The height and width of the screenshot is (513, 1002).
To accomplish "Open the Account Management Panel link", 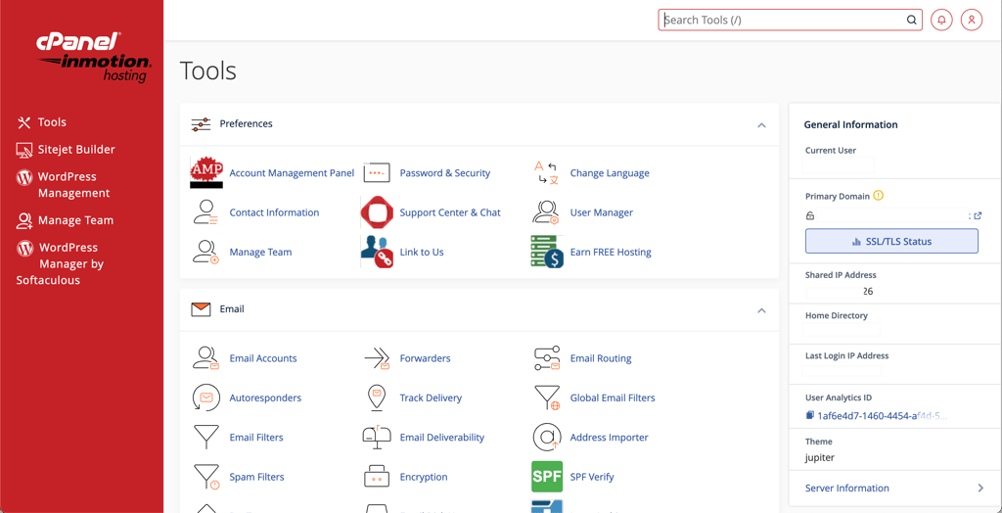I will click(x=292, y=172).
